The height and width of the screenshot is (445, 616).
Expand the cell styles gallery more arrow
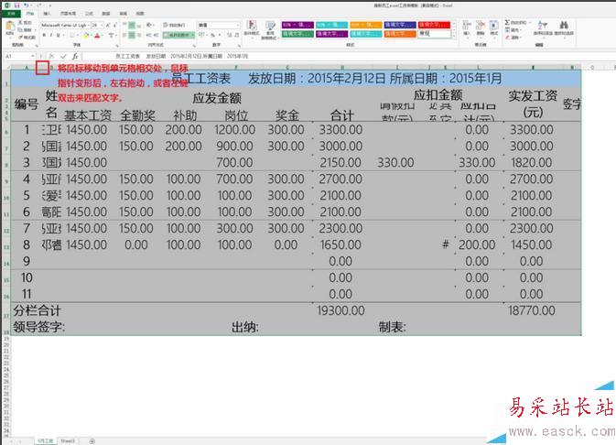pos(454,36)
